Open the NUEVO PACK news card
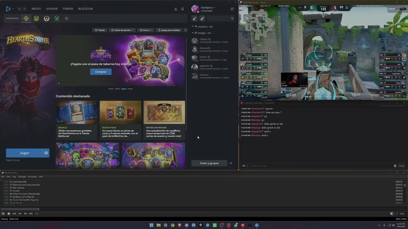Screen dimensions: 408x229 coord(120,120)
